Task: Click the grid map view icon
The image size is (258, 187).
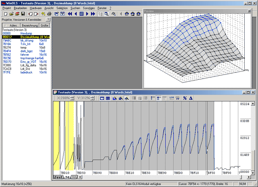Action: pyautogui.click(x=81, y=14)
